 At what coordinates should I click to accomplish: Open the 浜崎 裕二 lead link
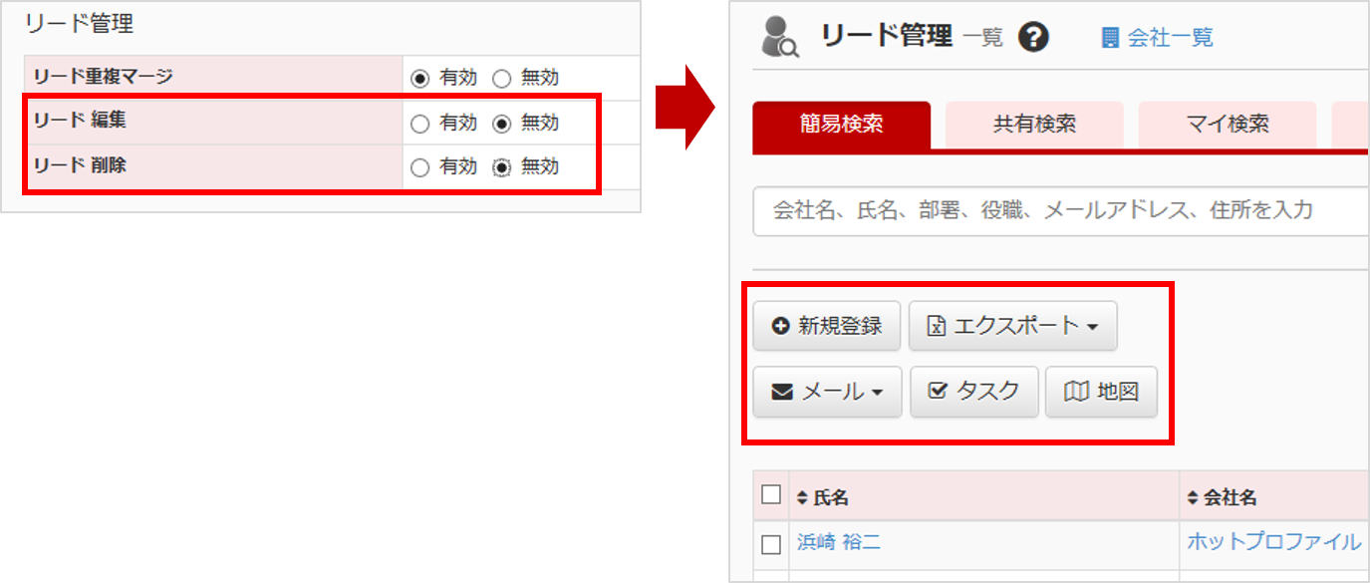click(839, 542)
